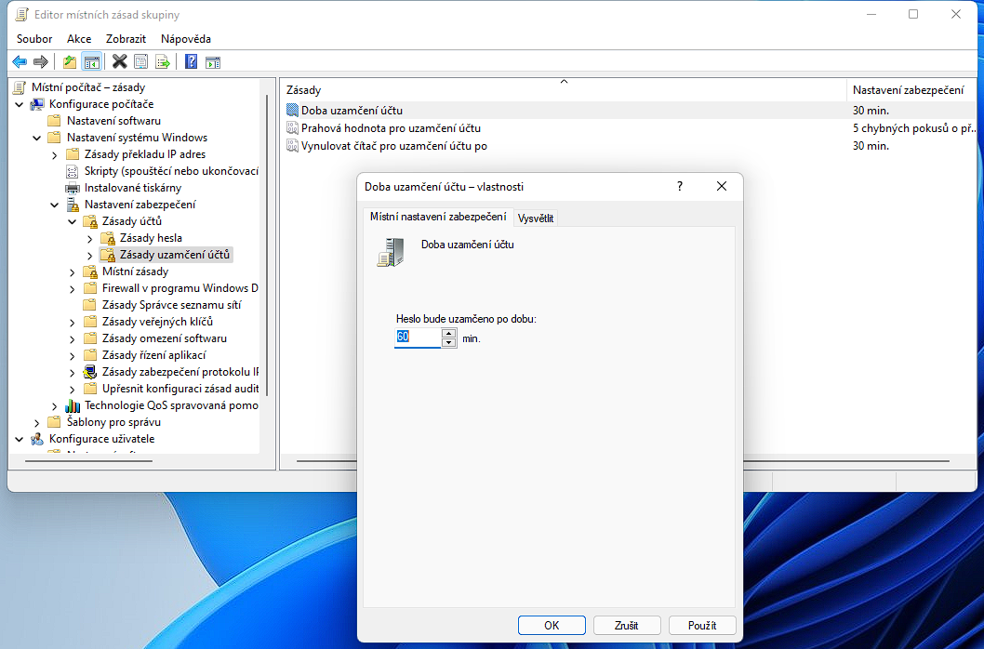
Task: Click the blue question mark Help icon
Action: tap(191, 62)
